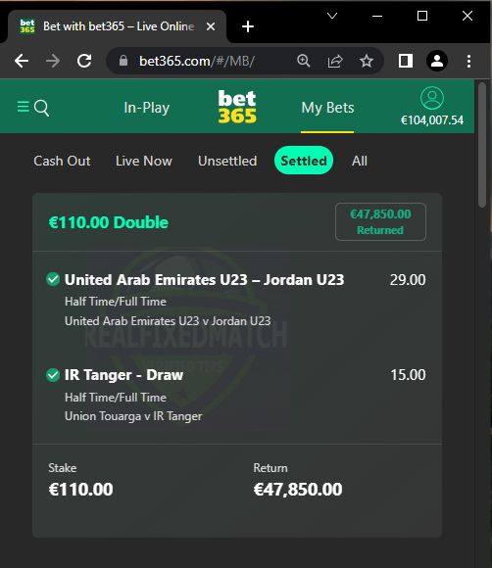Select the Settled filter pill

pos(304,161)
